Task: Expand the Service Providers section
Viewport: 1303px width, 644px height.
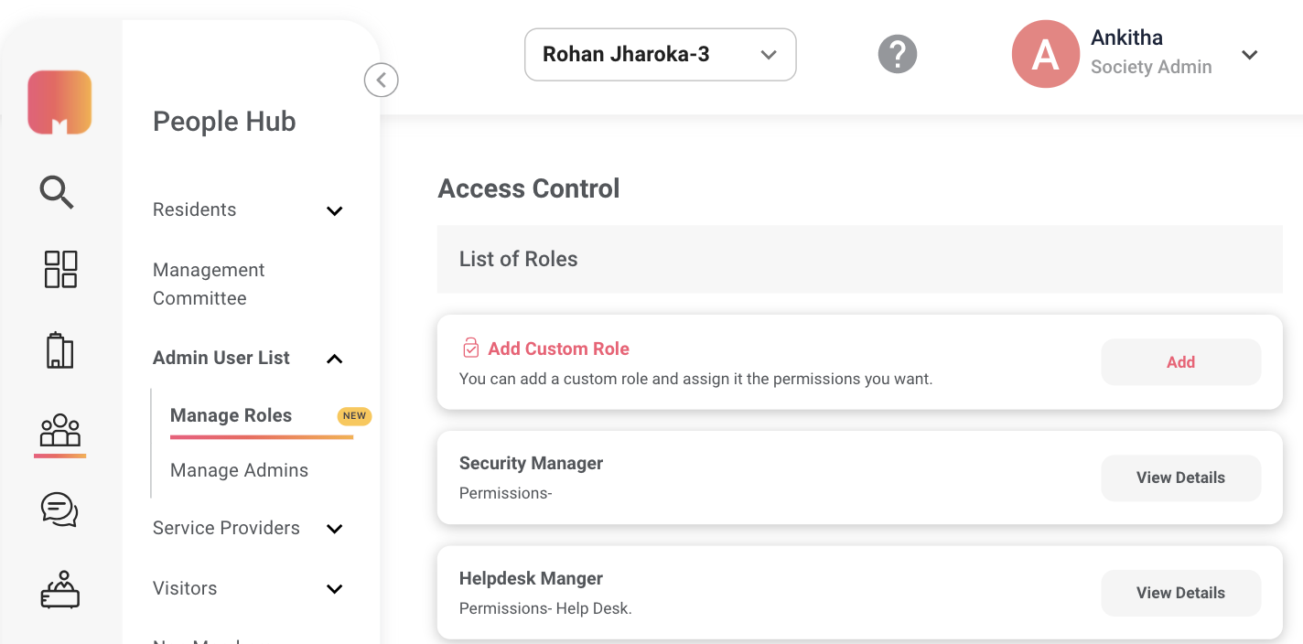Action: pyautogui.click(x=335, y=529)
